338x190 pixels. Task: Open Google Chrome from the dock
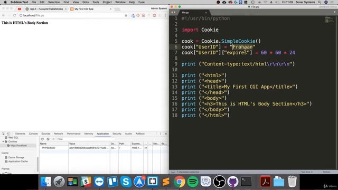pos(180,182)
